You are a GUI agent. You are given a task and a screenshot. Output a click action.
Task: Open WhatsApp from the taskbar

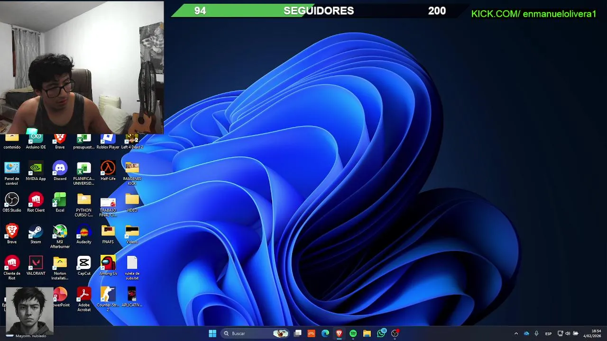[x=381, y=333]
